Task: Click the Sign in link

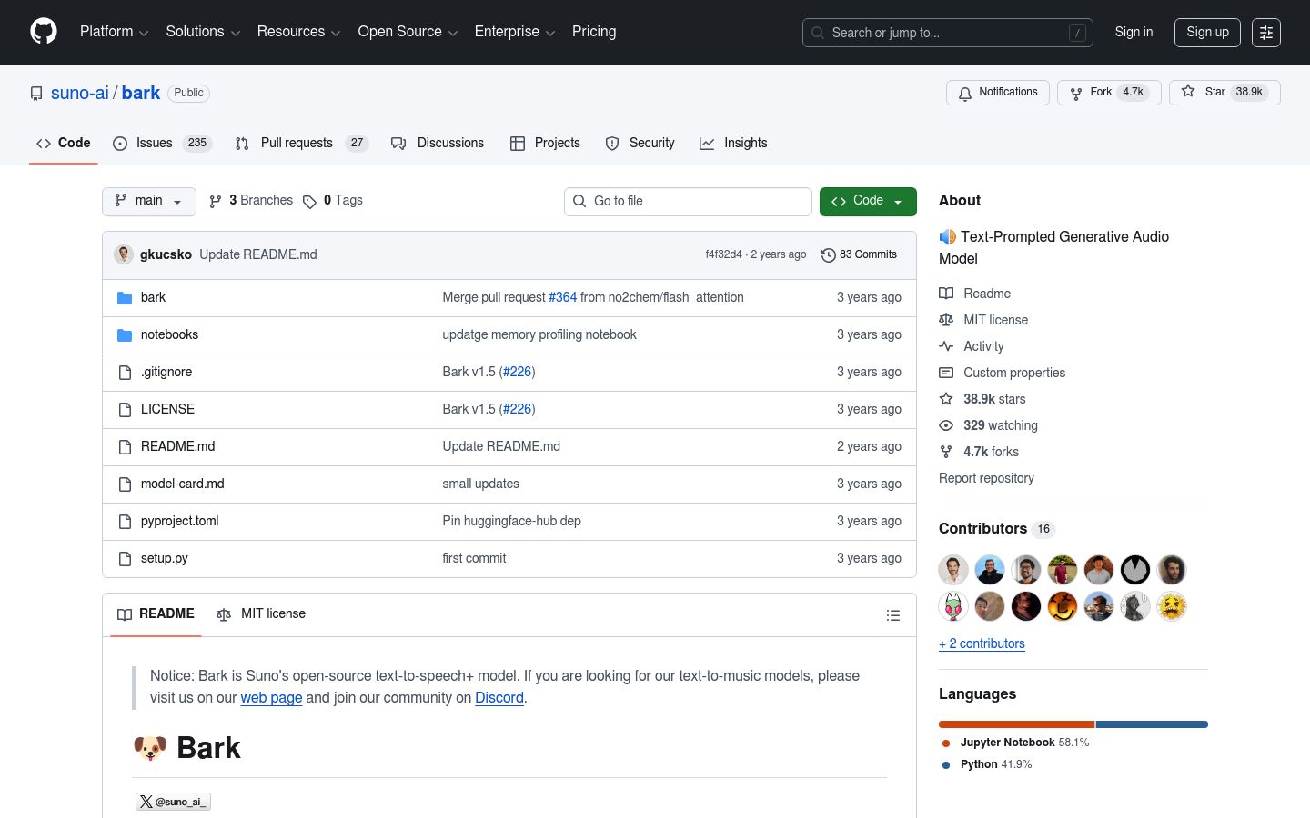Action: pyautogui.click(x=1134, y=32)
